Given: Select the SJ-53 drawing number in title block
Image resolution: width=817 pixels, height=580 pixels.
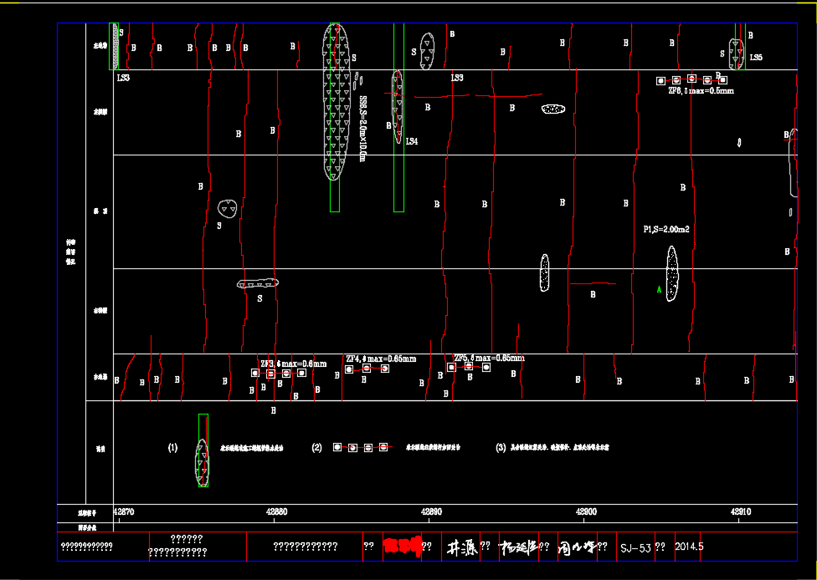Looking at the screenshot, I should 635,547.
